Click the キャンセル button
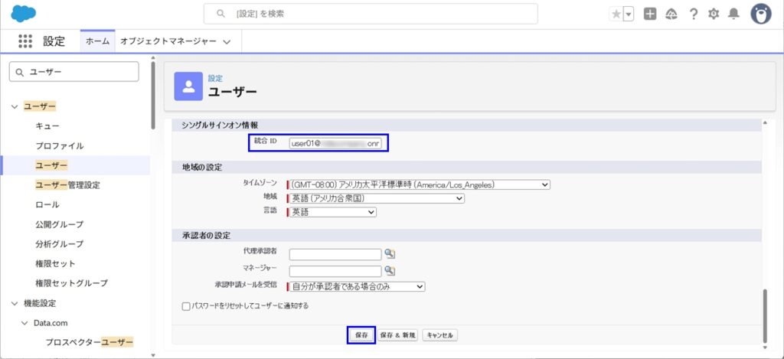The image size is (784, 359). click(440, 335)
